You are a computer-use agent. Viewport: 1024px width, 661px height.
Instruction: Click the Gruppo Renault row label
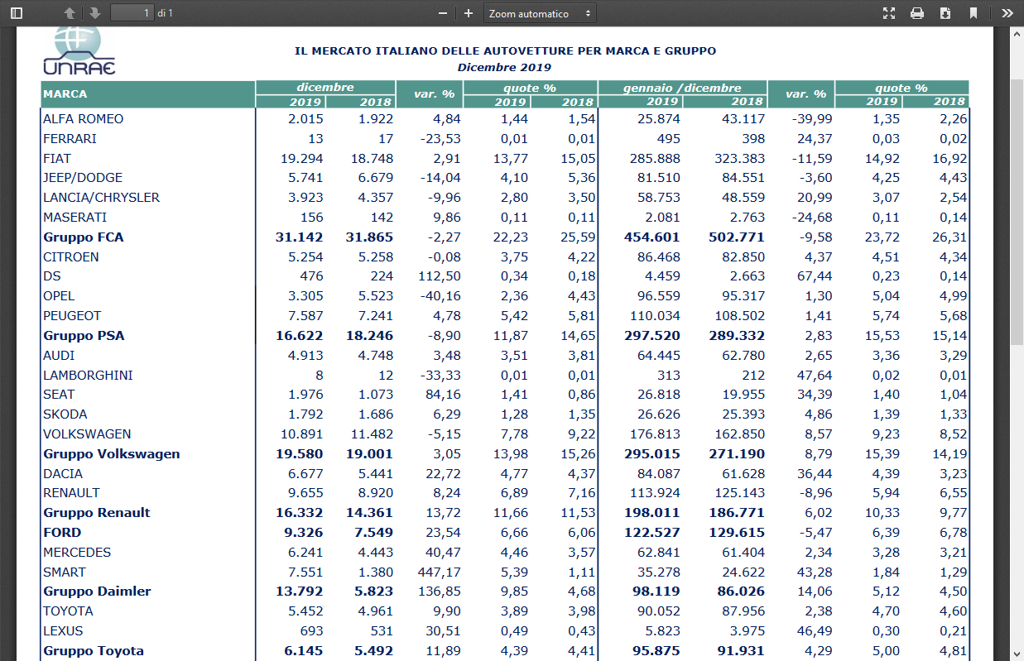[x=97, y=513]
